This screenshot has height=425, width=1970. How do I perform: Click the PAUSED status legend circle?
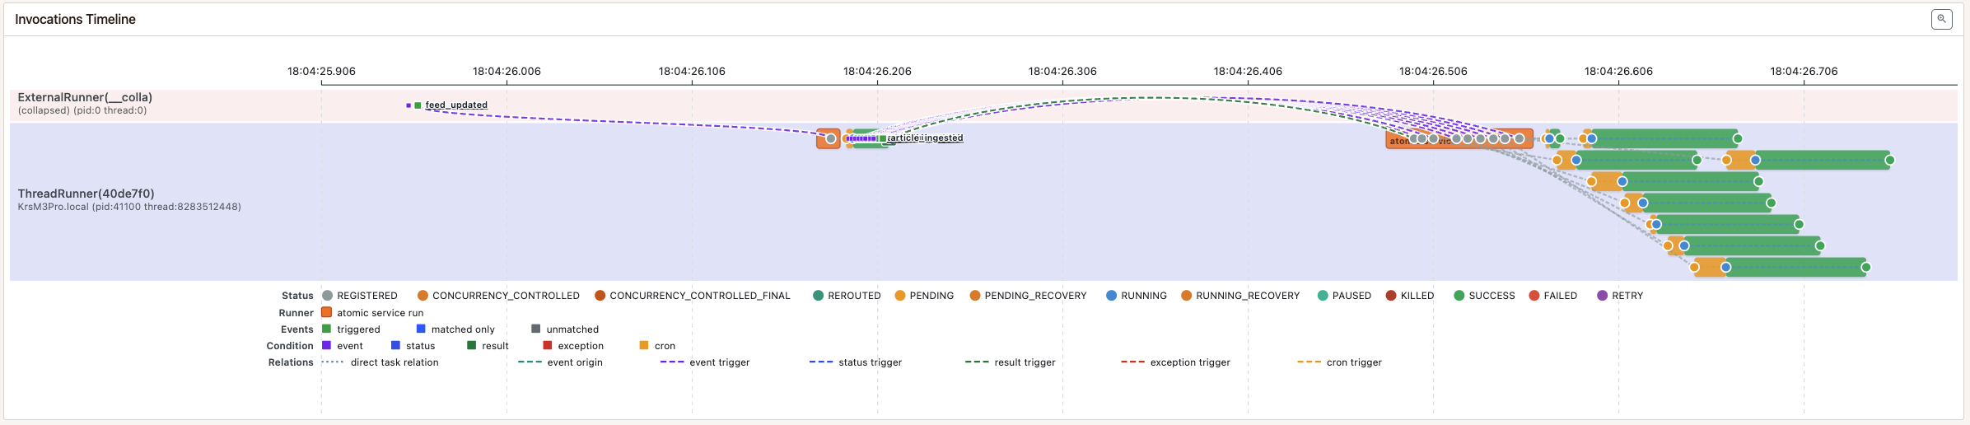point(1323,296)
